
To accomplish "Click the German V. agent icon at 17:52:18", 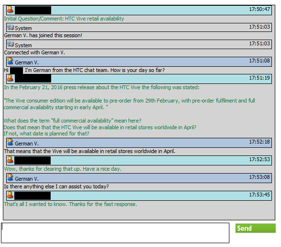I will click(x=11, y=142).
